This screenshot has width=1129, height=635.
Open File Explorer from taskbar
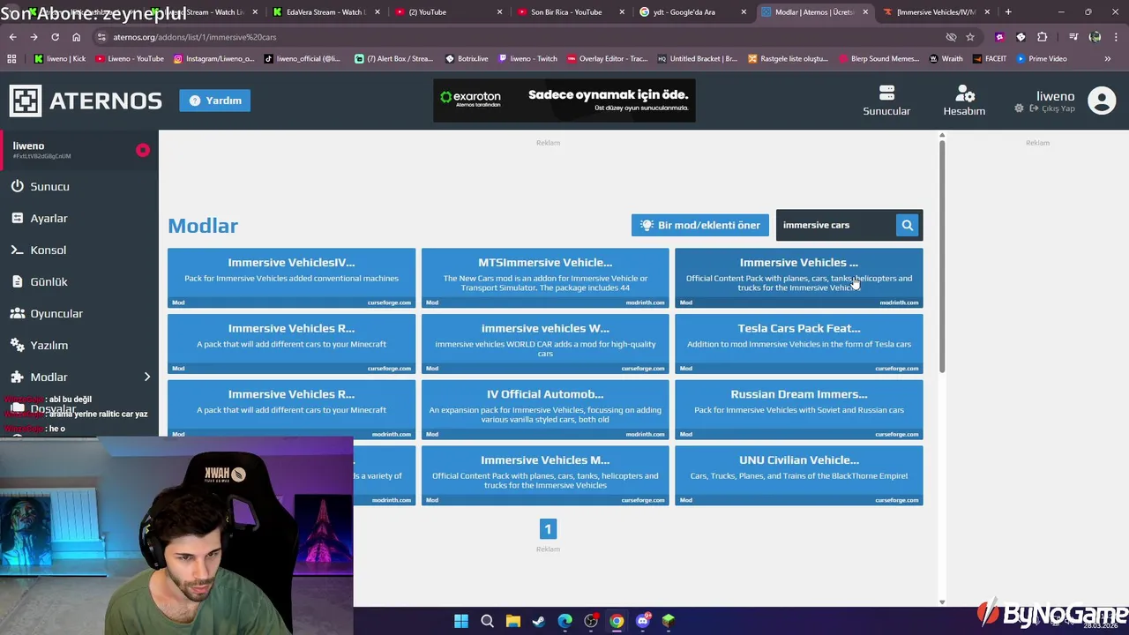[513, 621]
